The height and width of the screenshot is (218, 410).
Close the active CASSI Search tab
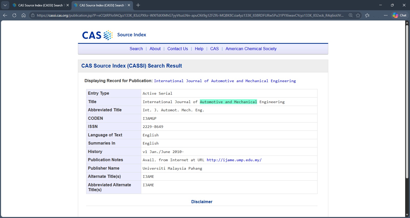129,5
